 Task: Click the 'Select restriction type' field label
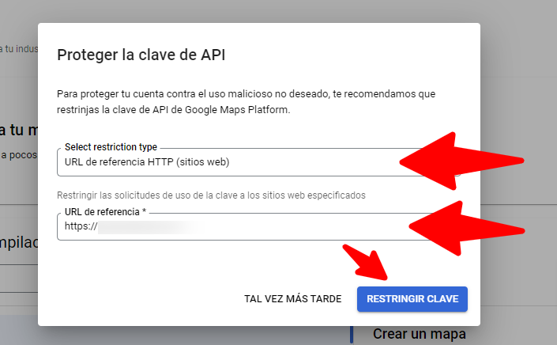[x=111, y=147]
